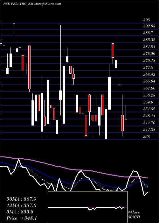Click the 'Price : 348.1' readout

point(21,218)
